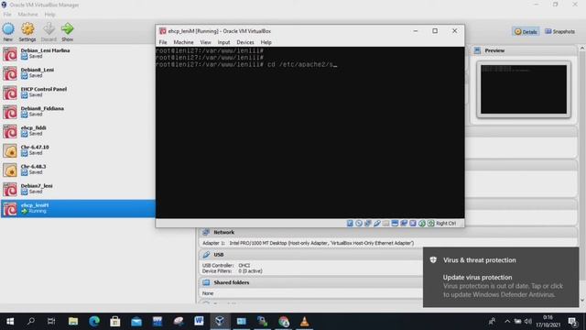Select the running ehcp_leniM machine
The image size is (586, 330).
click(78, 208)
